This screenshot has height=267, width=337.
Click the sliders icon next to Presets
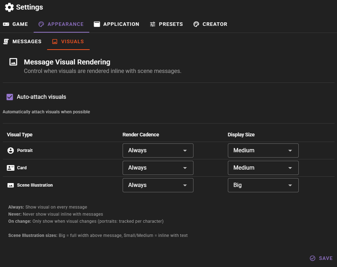pos(153,24)
